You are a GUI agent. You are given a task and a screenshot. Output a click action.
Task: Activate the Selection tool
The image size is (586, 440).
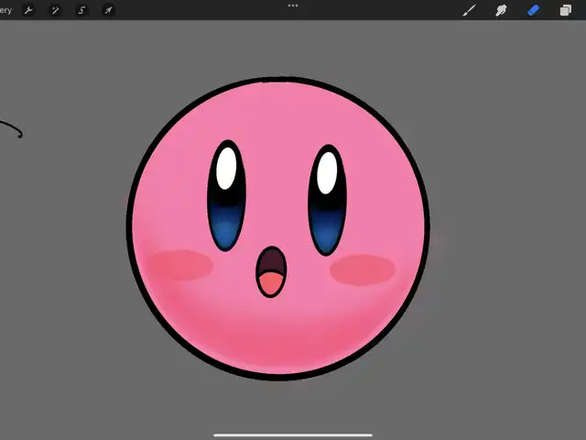[x=81, y=10]
